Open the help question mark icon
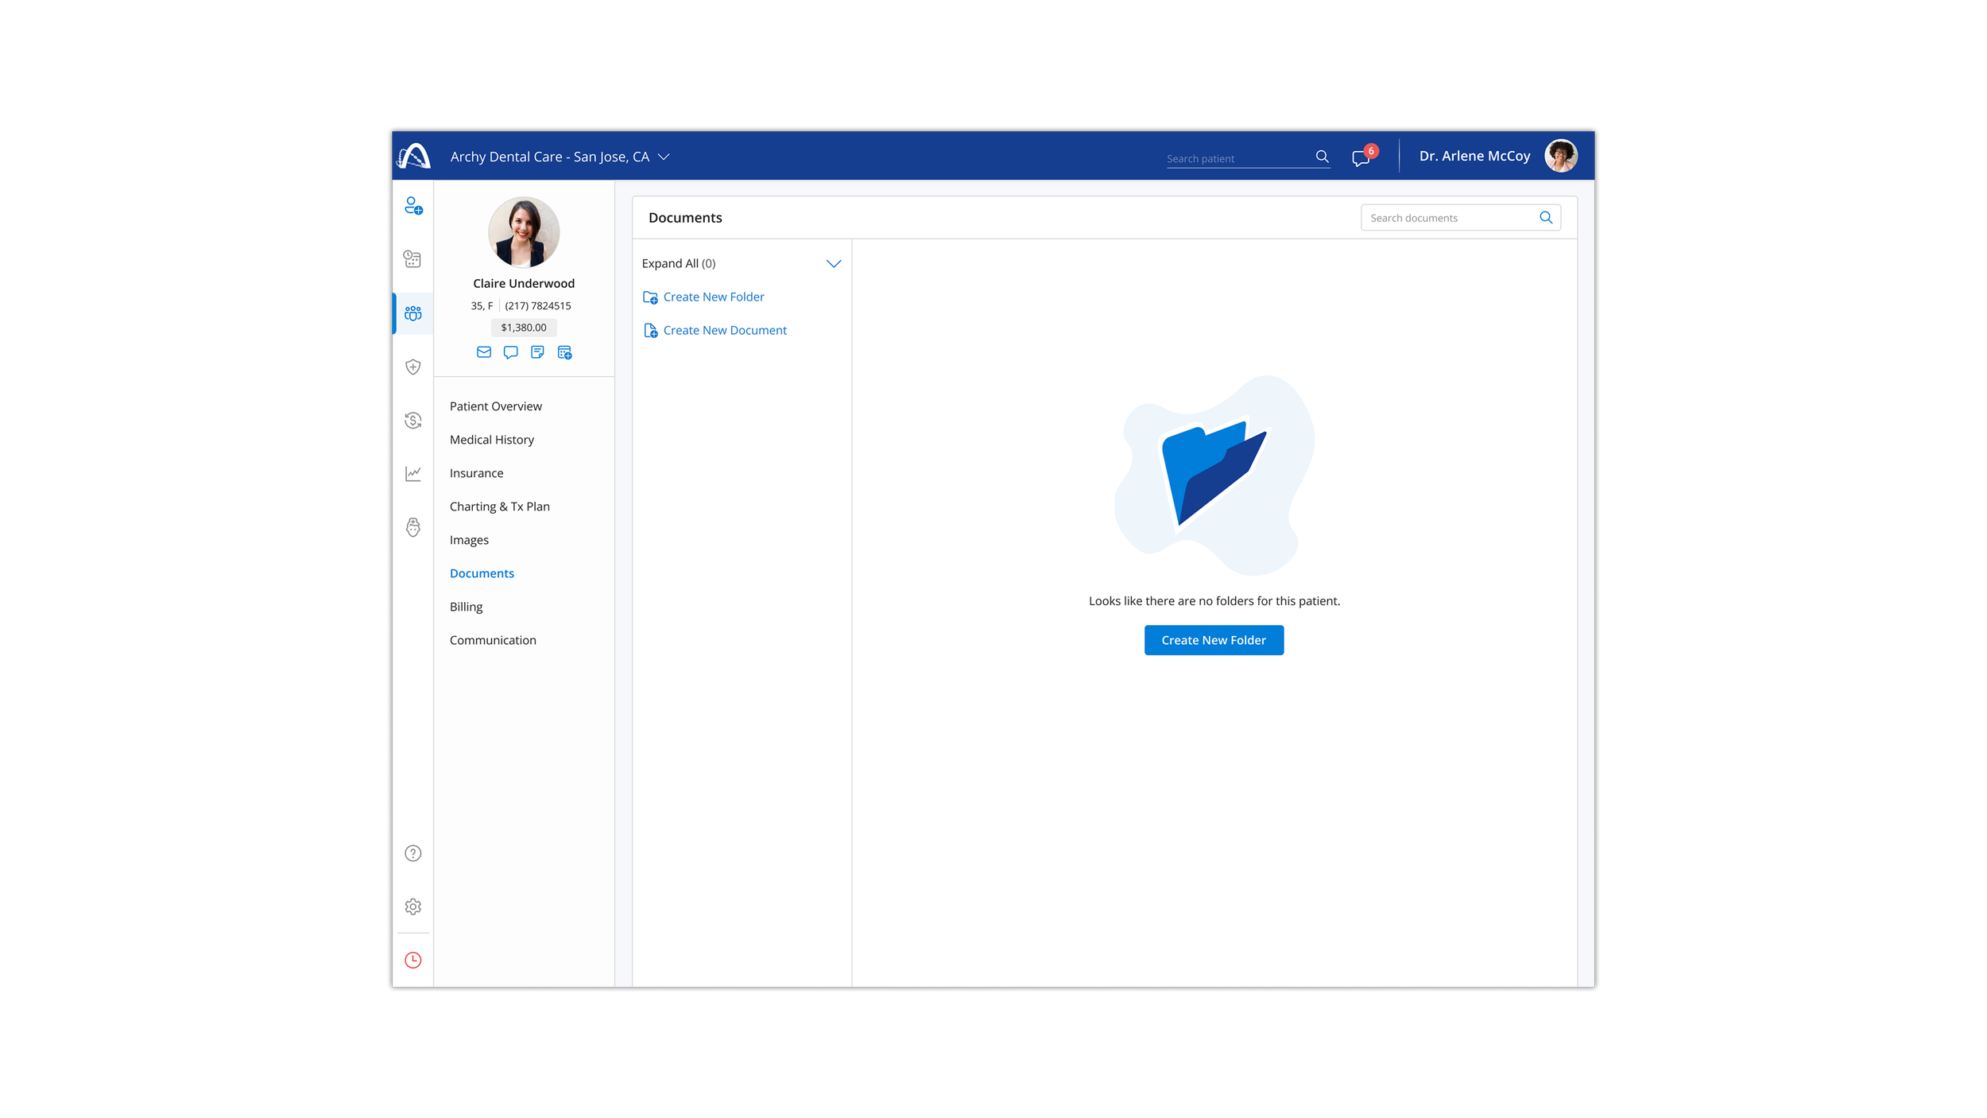 413,853
